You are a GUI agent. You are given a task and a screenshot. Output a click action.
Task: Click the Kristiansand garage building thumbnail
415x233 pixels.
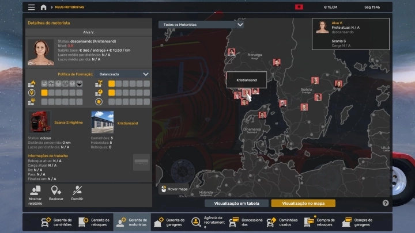point(103,122)
